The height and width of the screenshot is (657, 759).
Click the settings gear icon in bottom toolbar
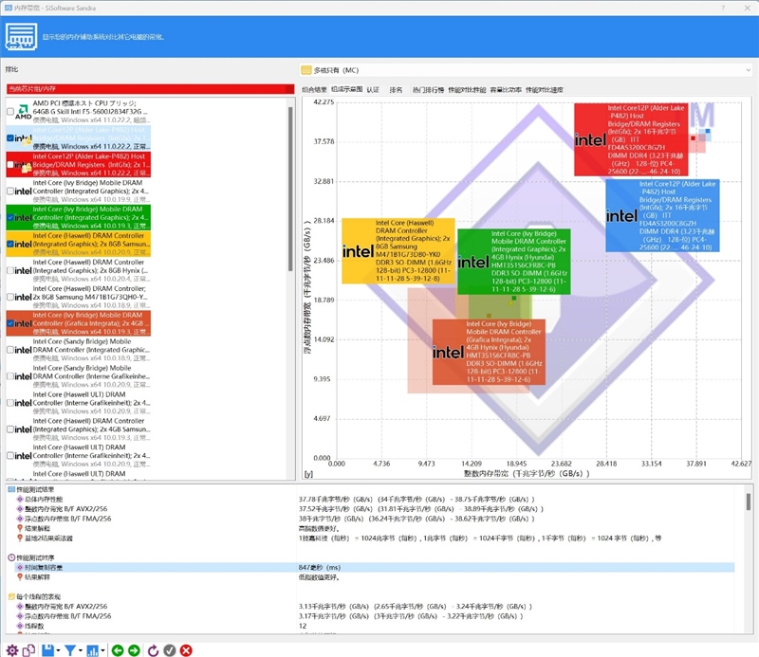12,649
